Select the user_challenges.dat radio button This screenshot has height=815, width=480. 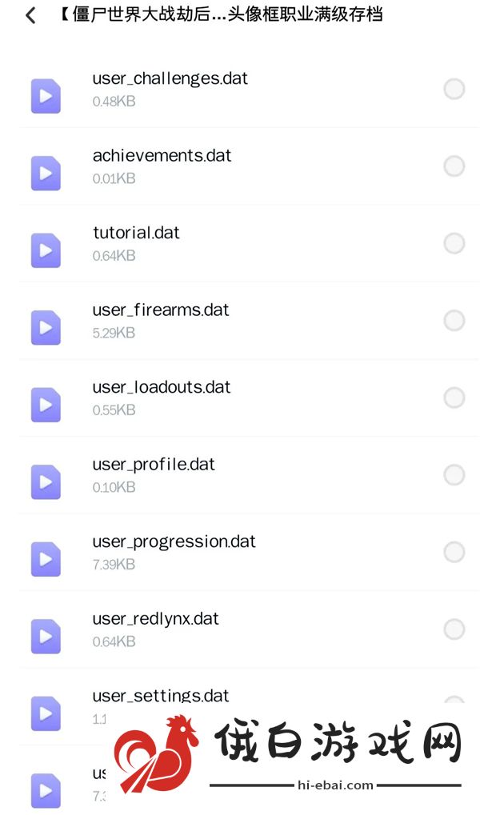[x=454, y=89]
